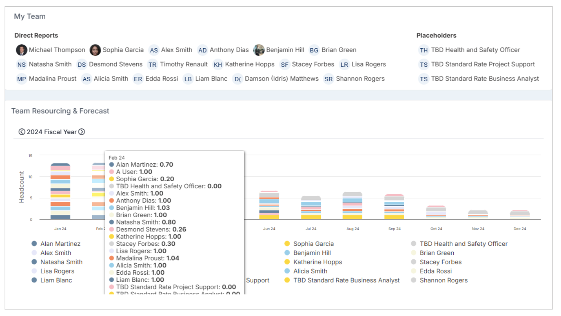Open Michael Thompson's name link
The height and width of the screenshot is (316, 561).
click(x=57, y=50)
